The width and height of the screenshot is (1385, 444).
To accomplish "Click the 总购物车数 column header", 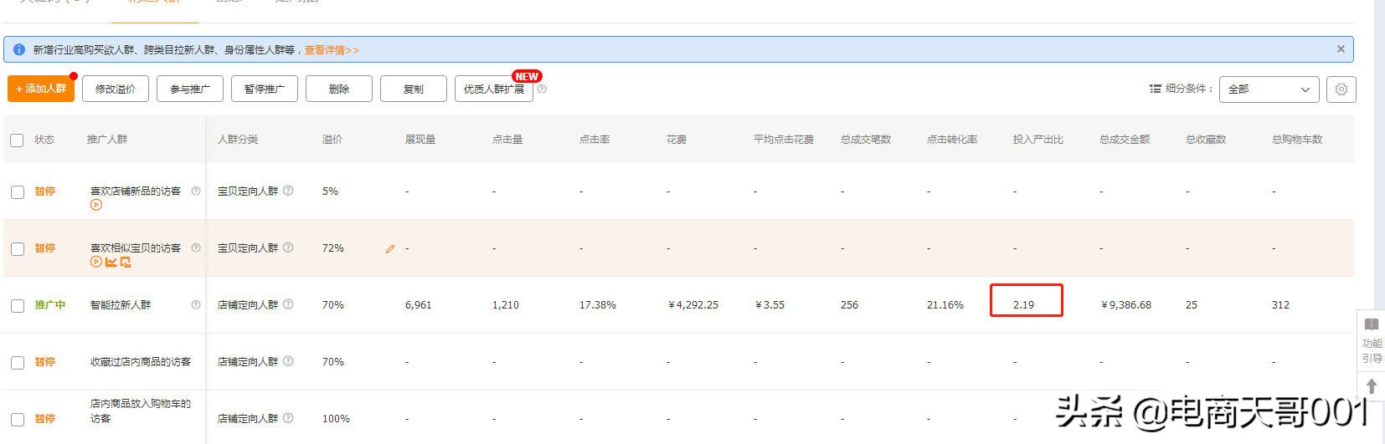I will [1297, 140].
